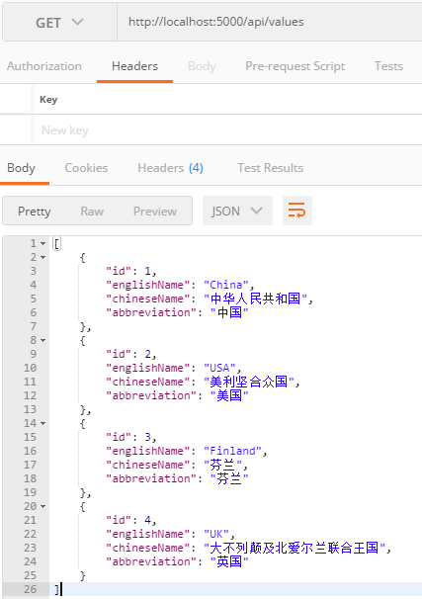Image resolution: width=422 pixels, height=599 pixels.
Task: Choose the Pretty view button
Action: [35, 212]
